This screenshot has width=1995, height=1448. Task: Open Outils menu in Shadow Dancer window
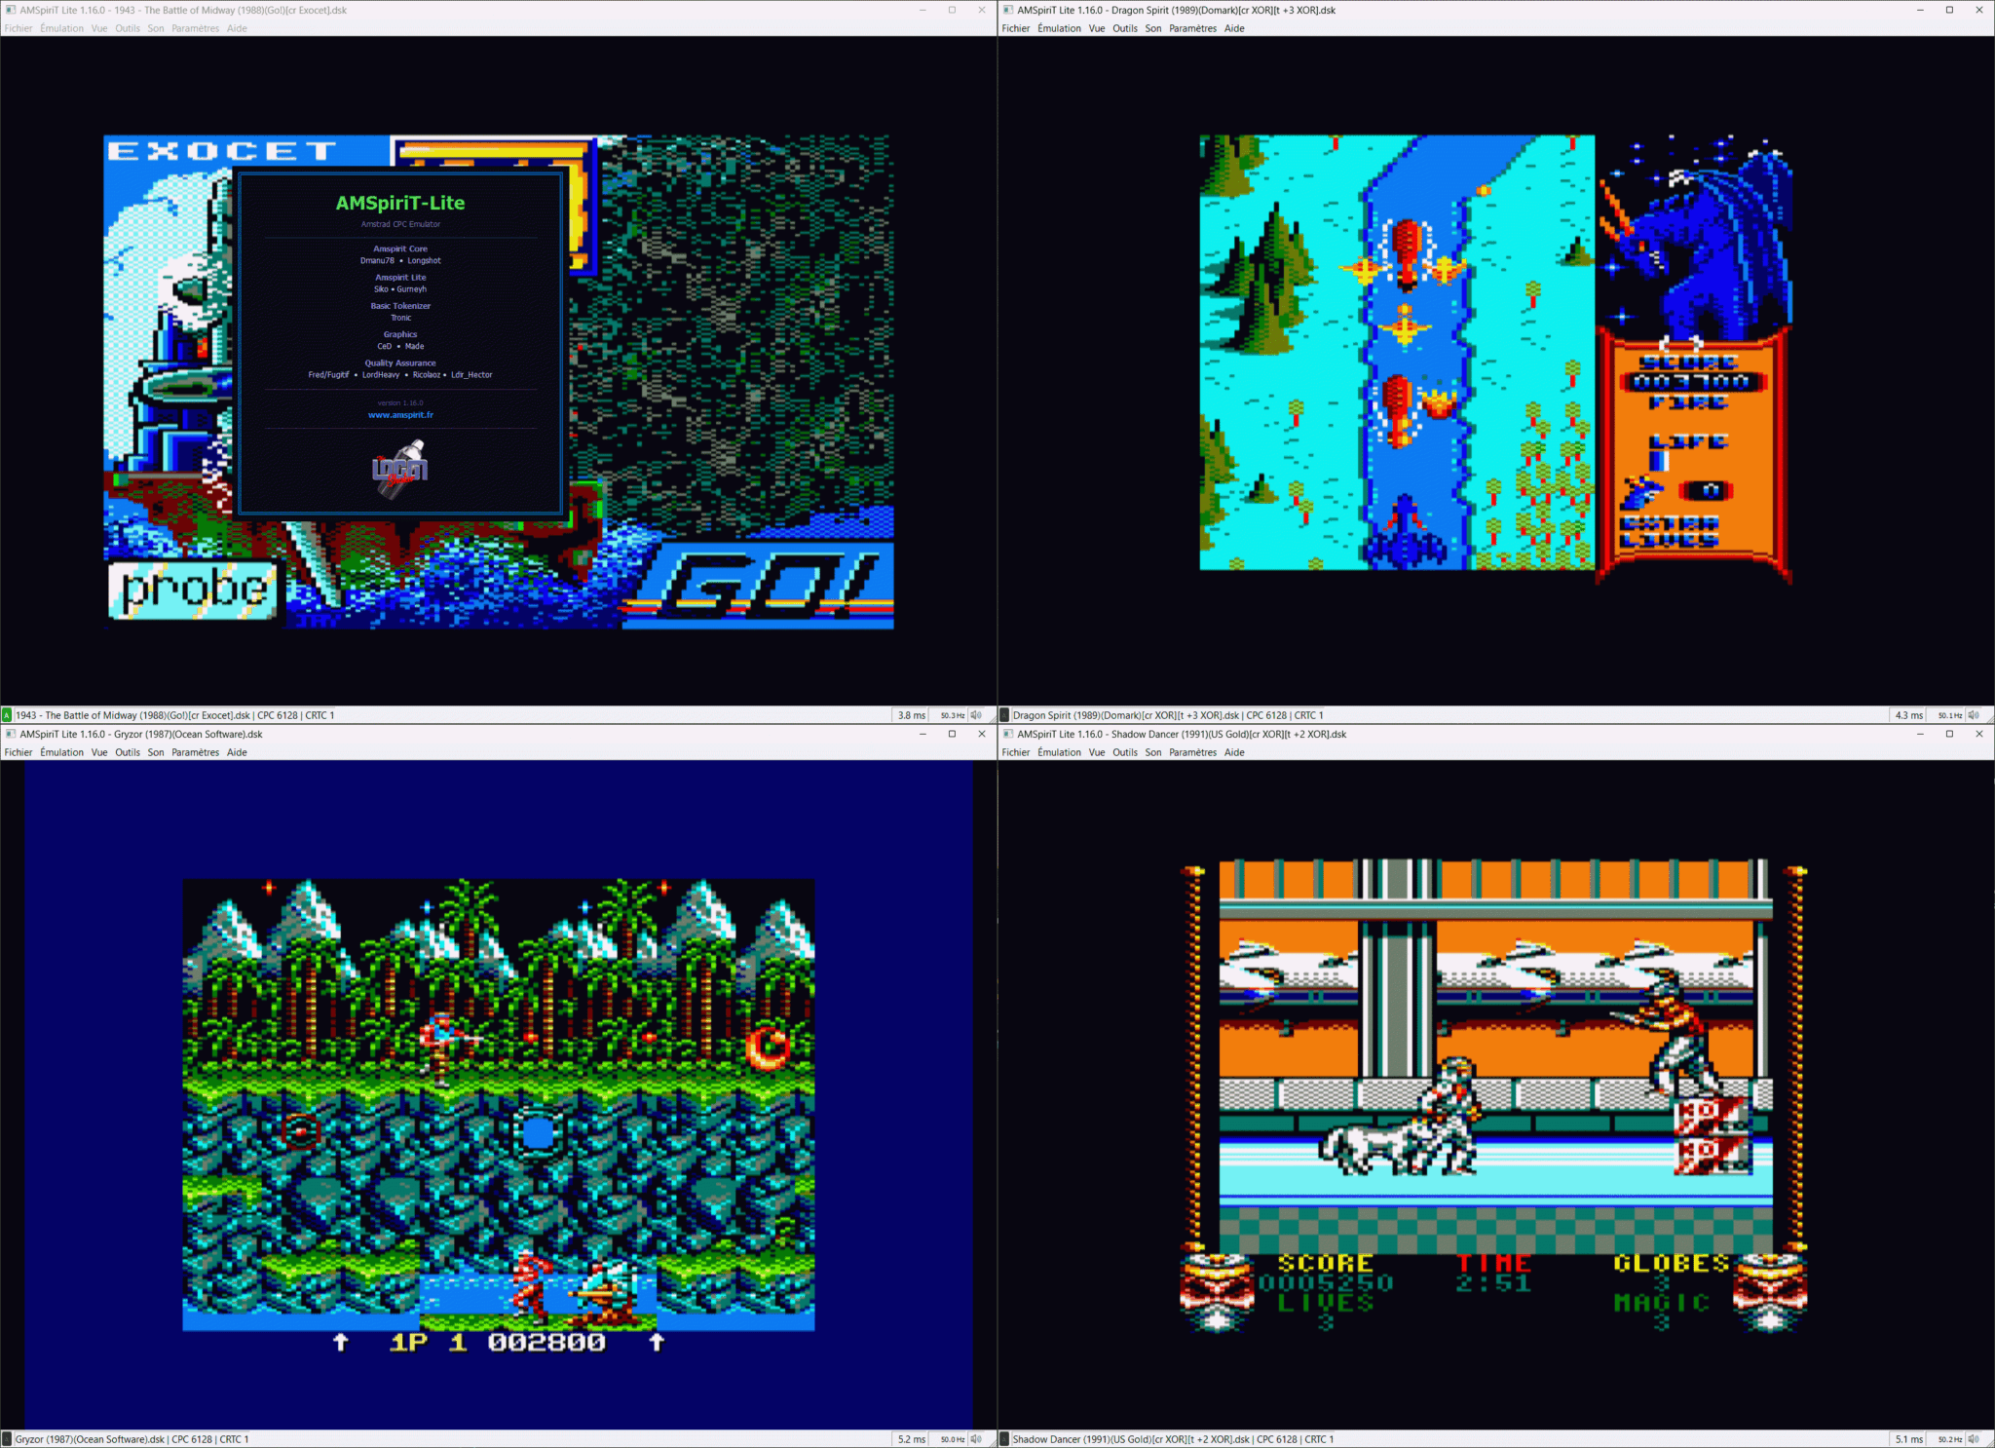(1125, 752)
